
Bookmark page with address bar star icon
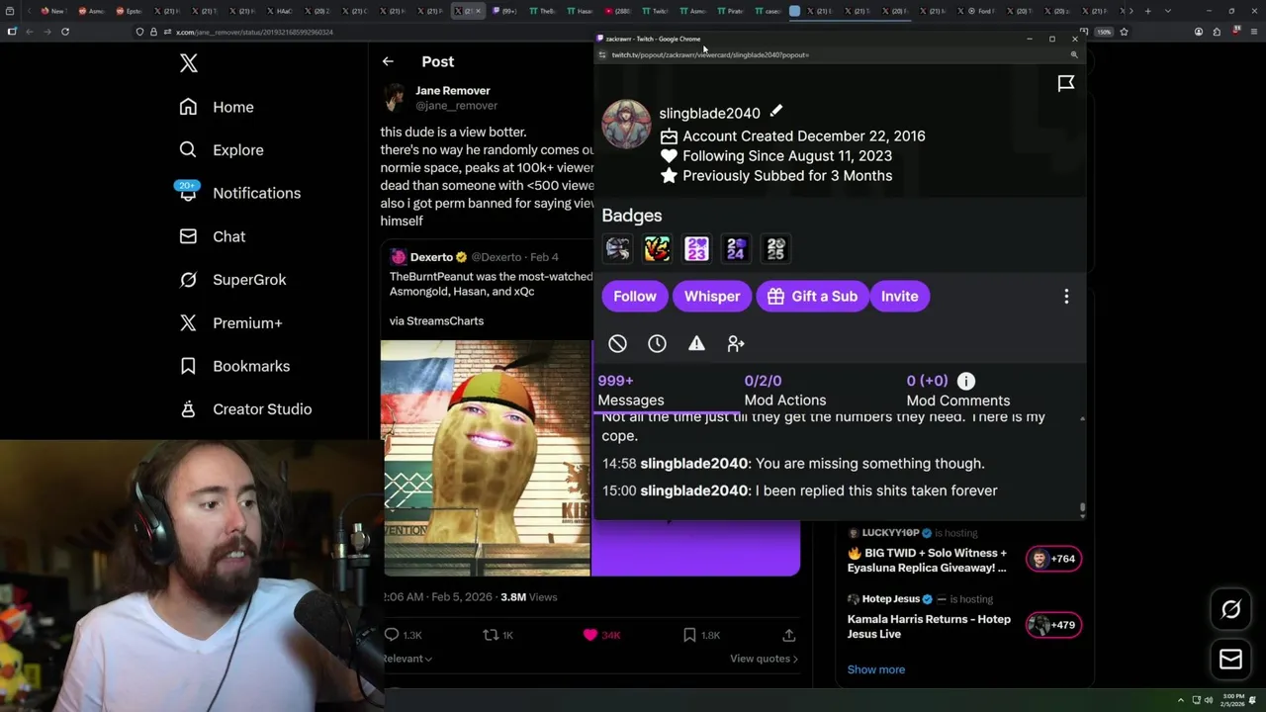[x=1124, y=32]
